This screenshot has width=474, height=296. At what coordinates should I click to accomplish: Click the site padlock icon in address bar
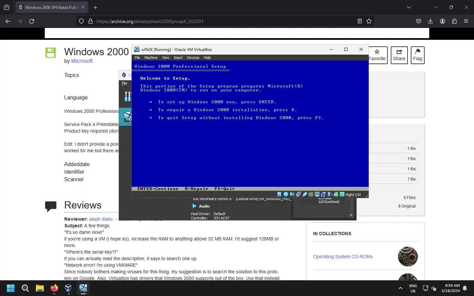[x=91, y=21]
